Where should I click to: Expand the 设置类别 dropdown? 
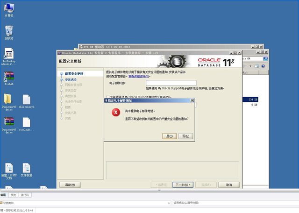click(169, 203)
